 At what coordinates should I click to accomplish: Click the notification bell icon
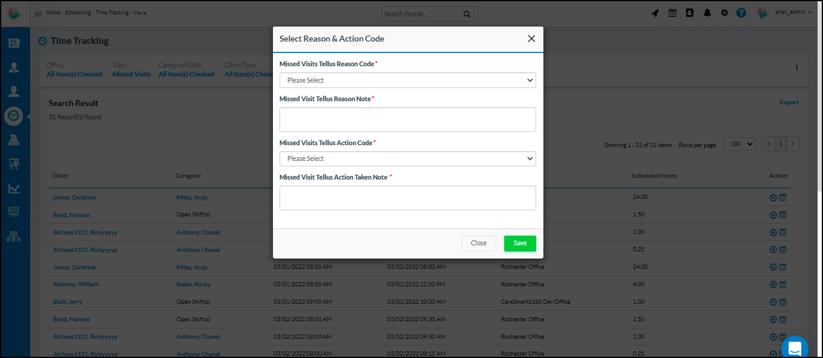[707, 12]
